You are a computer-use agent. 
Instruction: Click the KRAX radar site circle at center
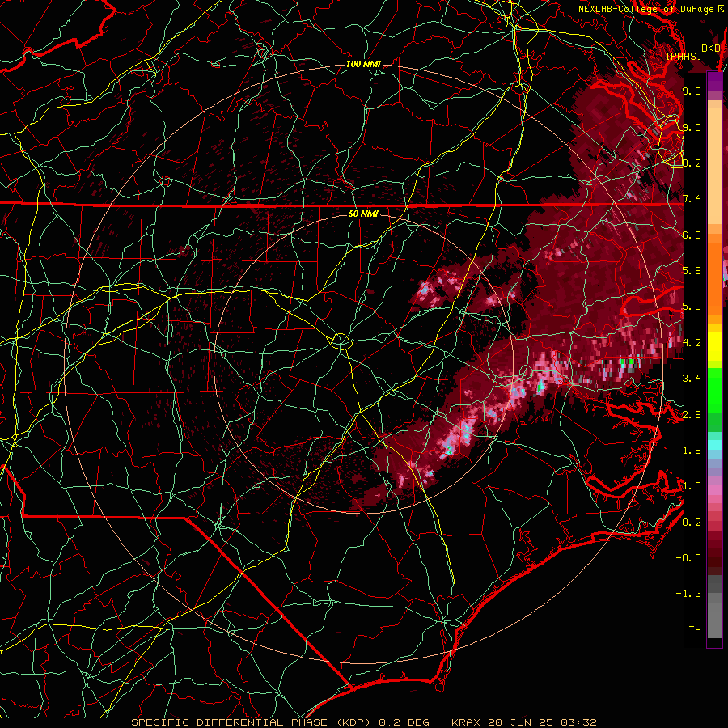pos(341,341)
